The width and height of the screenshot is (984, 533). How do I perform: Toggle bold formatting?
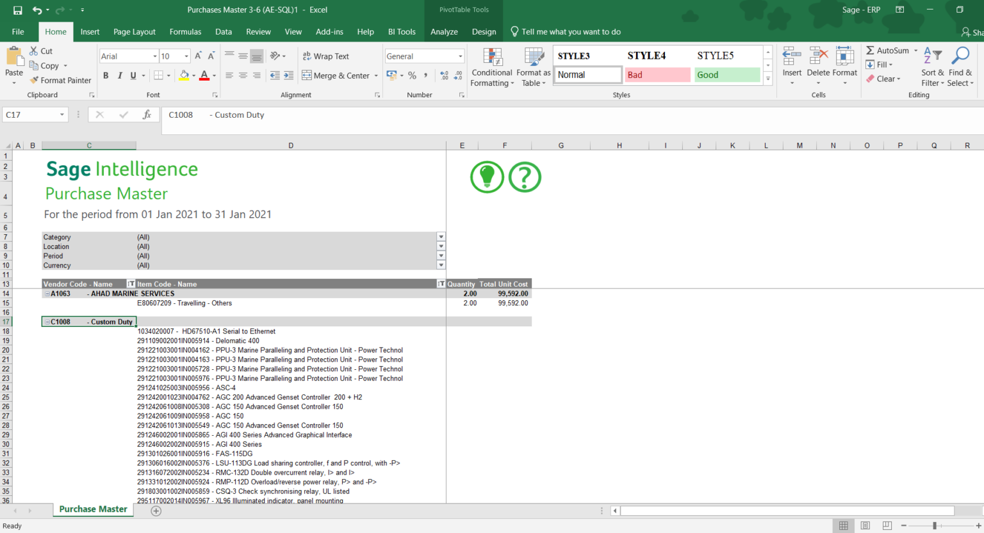tap(106, 76)
